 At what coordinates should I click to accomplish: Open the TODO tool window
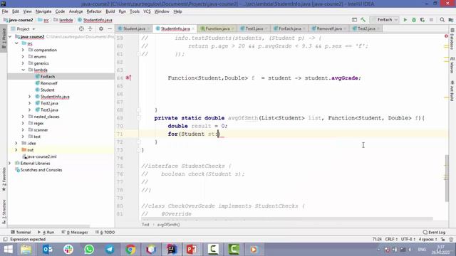point(105,233)
